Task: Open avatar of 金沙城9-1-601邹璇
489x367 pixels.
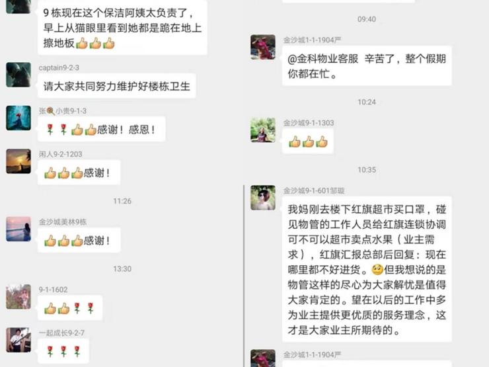Action: point(263,198)
